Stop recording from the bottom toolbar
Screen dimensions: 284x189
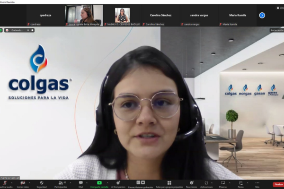143,182
